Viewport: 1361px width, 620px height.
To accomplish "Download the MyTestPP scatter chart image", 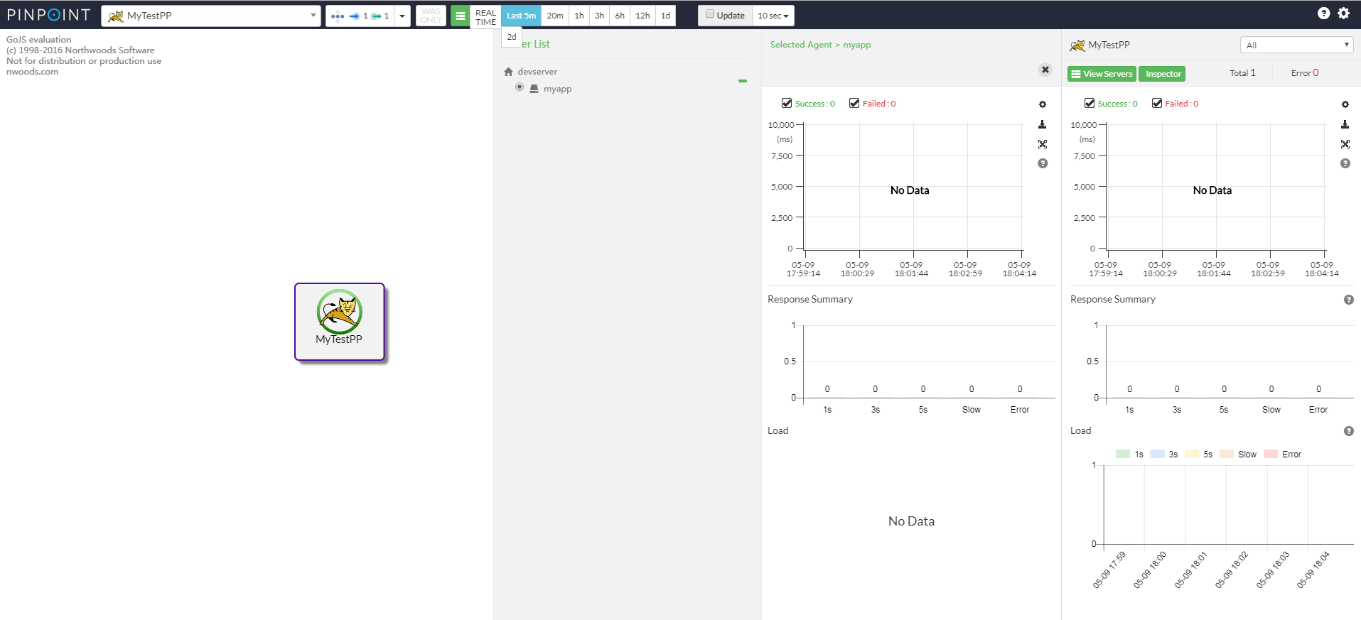I will pos(1345,124).
